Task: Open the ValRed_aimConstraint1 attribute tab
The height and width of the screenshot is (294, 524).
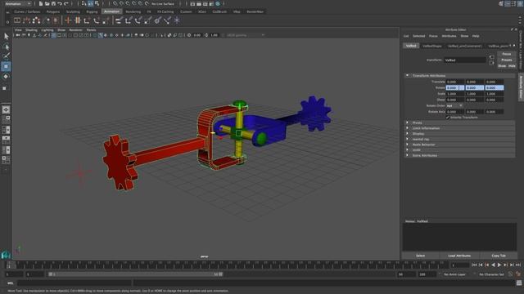Action: [465, 46]
